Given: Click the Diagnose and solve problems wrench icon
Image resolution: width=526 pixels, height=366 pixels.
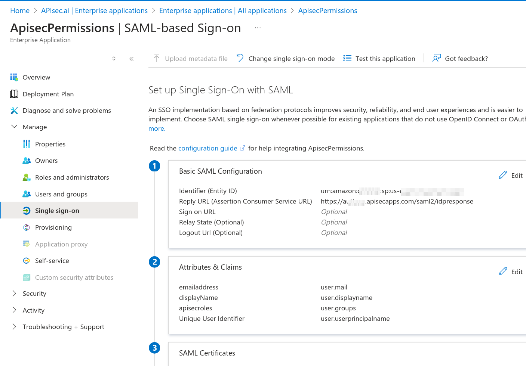Looking at the screenshot, I should pyautogui.click(x=14, y=111).
